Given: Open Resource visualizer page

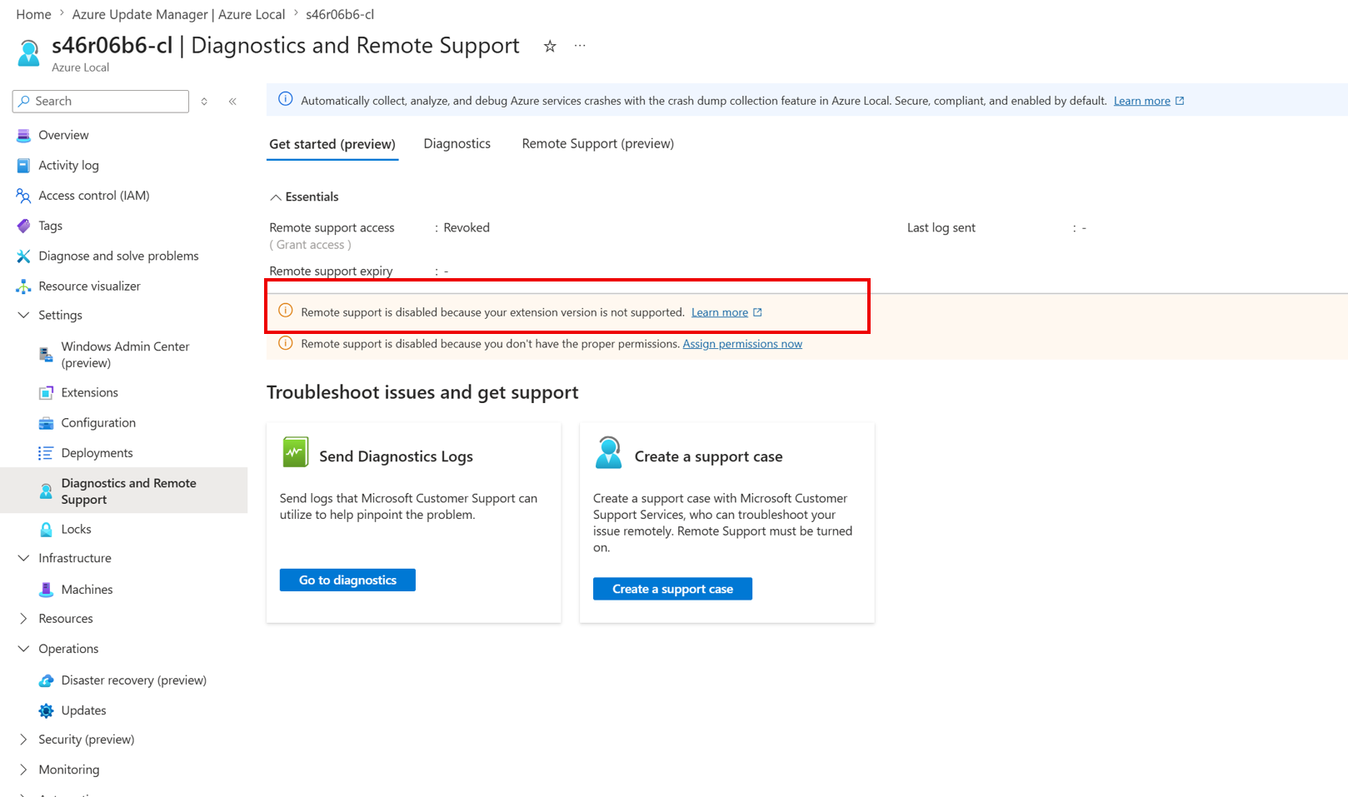Looking at the screenshot, I should click(x=89, y=286).
